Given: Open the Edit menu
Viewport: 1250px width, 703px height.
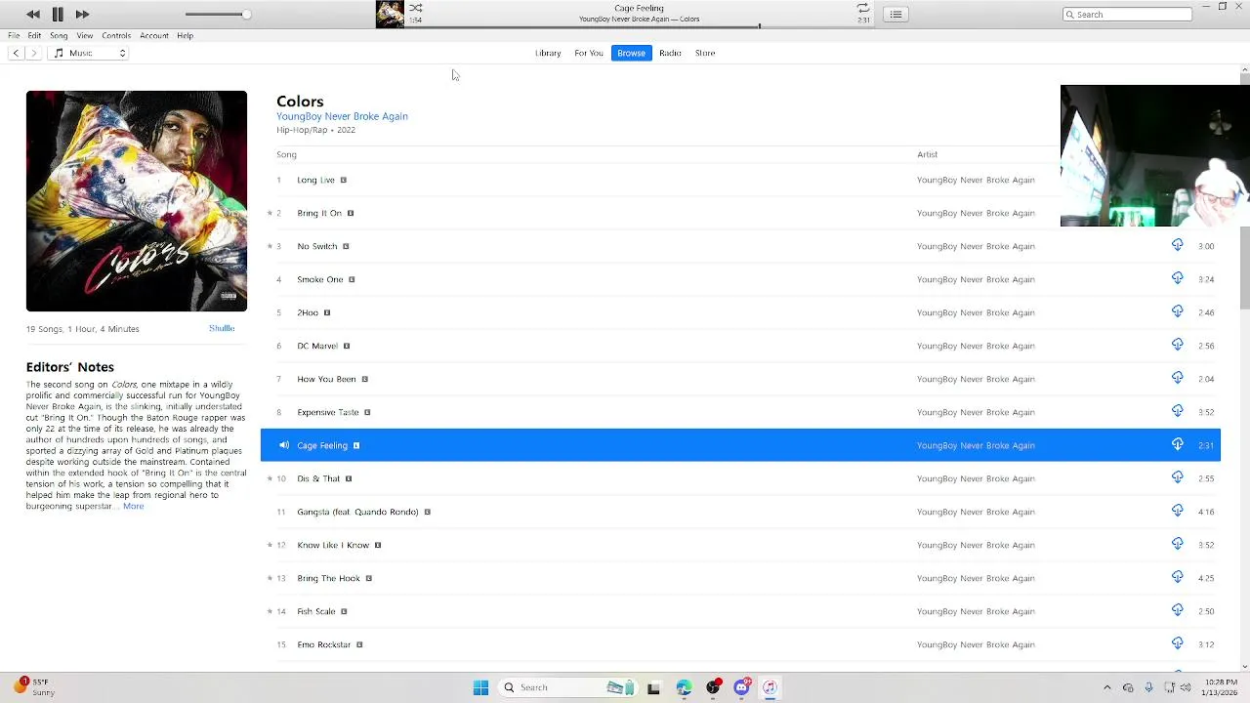Looking at the screenshot, I should click(x=34, y=35).
